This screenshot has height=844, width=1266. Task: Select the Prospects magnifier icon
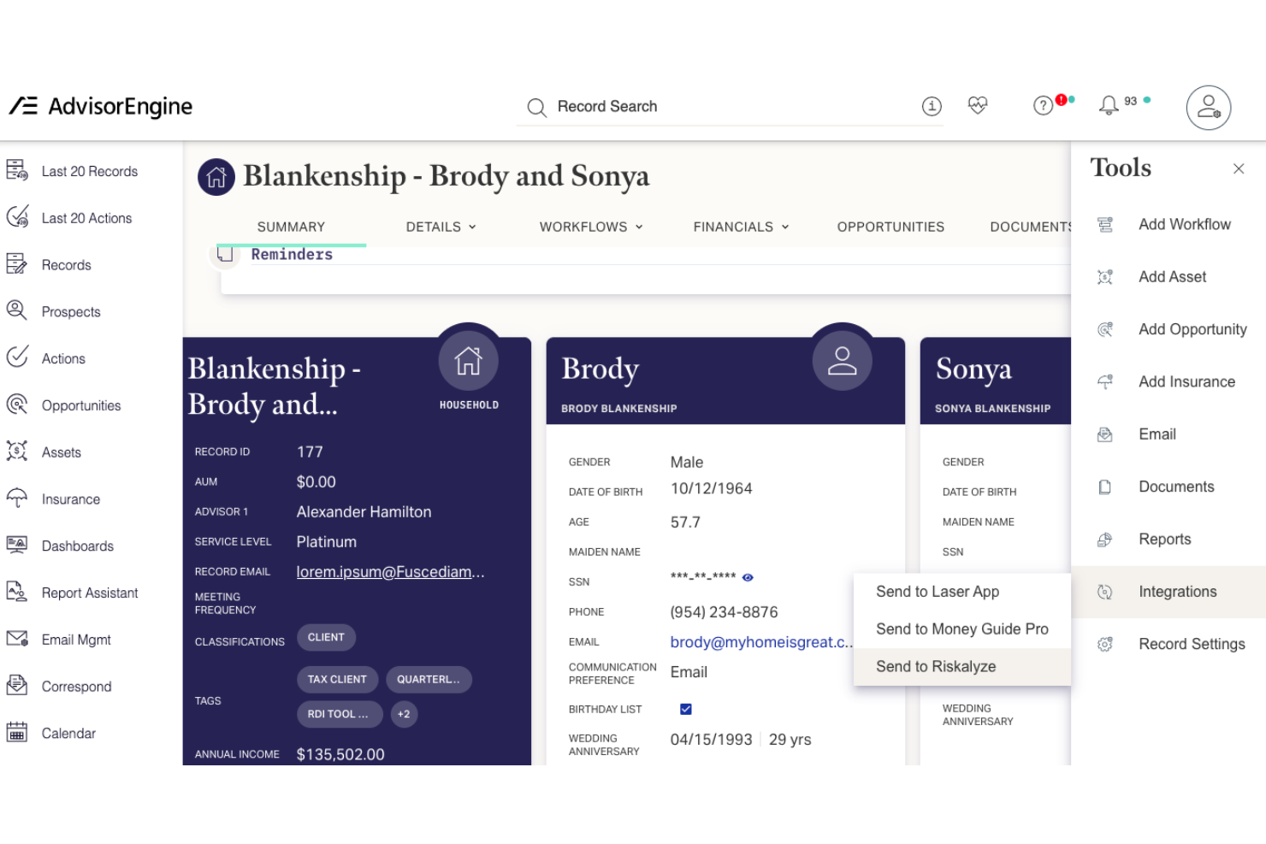click(x=17, y=310)
